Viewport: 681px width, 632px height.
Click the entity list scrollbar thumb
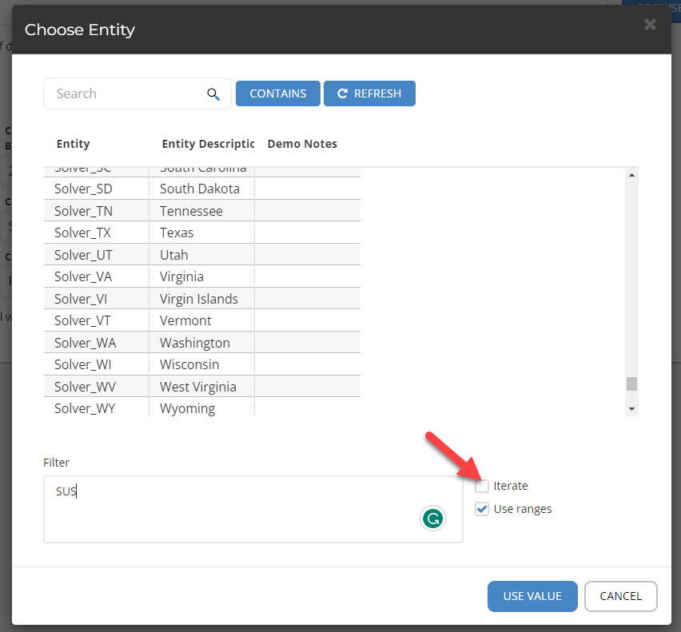point(631,384)
